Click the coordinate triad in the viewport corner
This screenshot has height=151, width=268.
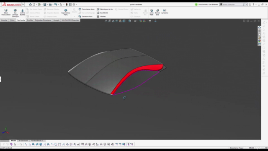coord(5,131)
